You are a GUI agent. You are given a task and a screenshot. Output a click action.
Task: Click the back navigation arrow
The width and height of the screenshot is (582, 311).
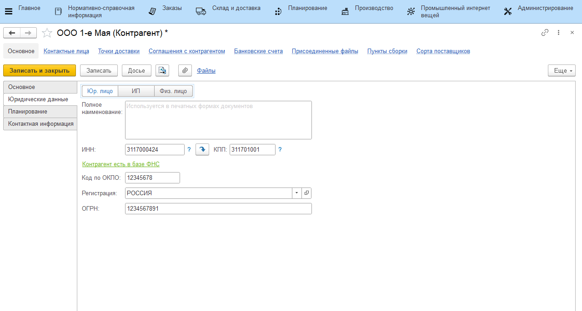[12, 33]
